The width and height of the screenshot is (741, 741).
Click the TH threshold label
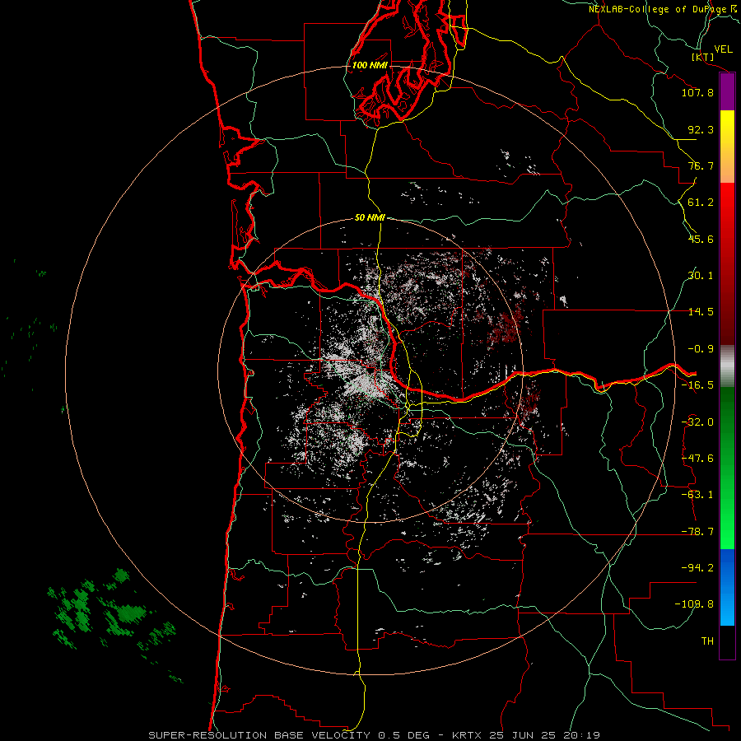coord(707,641)
